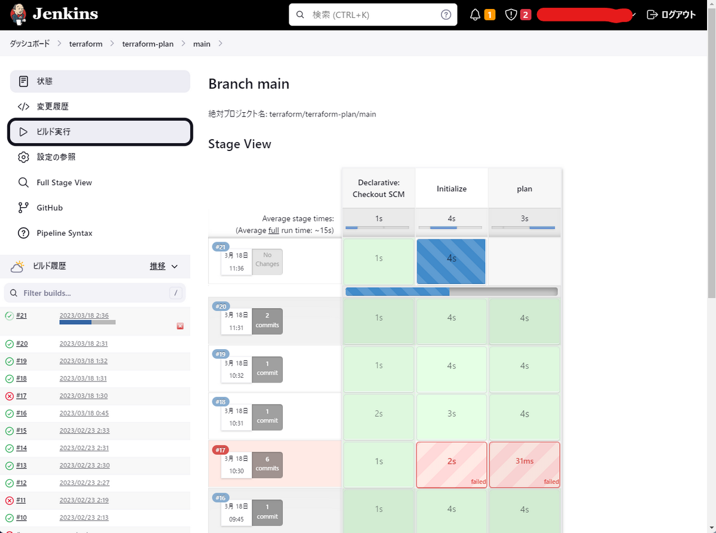Click #19 badge in Stage View

point(221,354)
